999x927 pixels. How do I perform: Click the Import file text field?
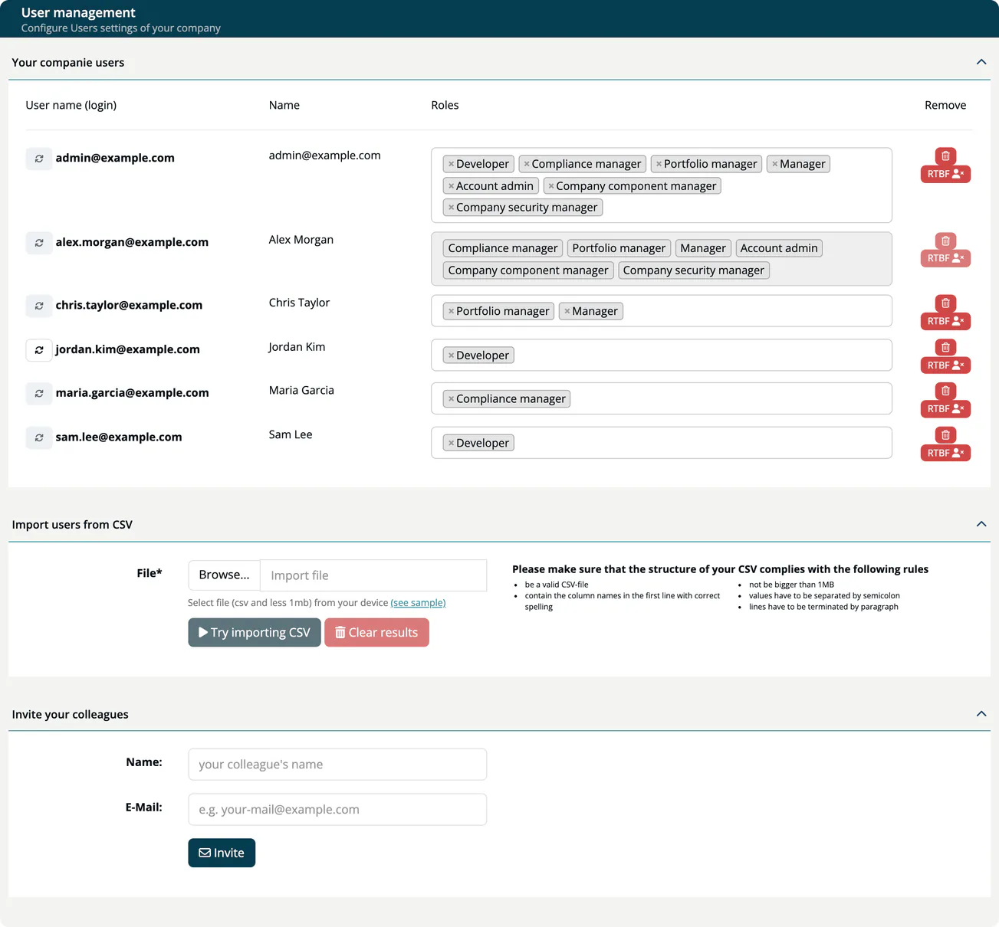[x=373, y=575]
